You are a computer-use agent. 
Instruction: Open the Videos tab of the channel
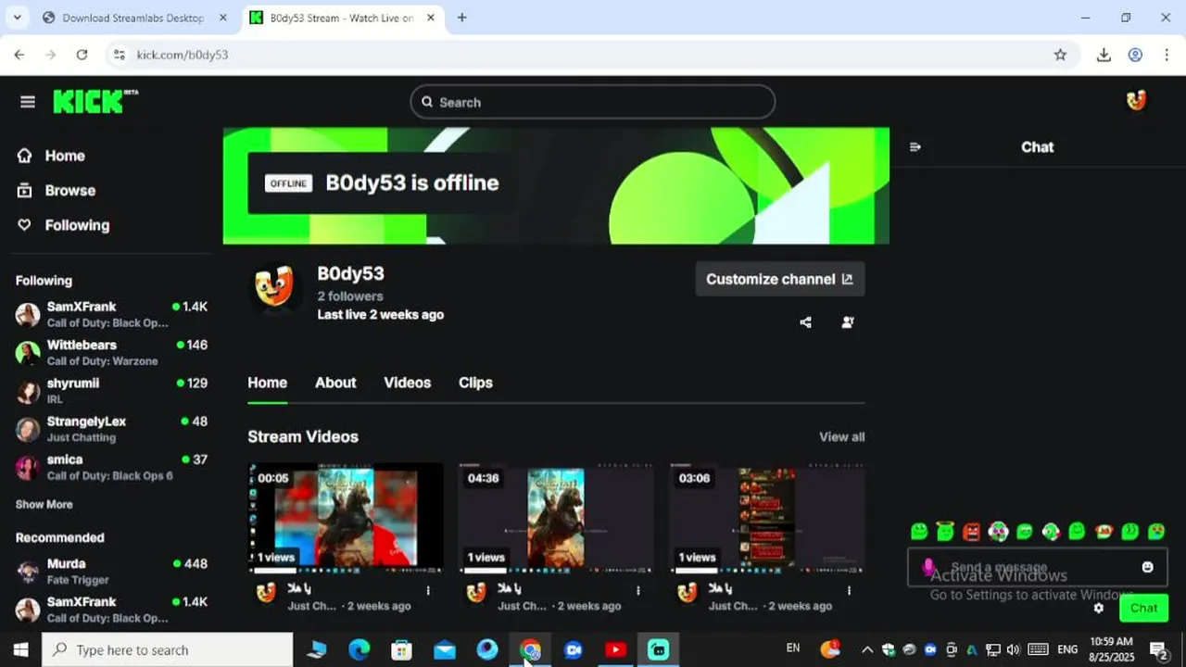click(x=408, y=383)
